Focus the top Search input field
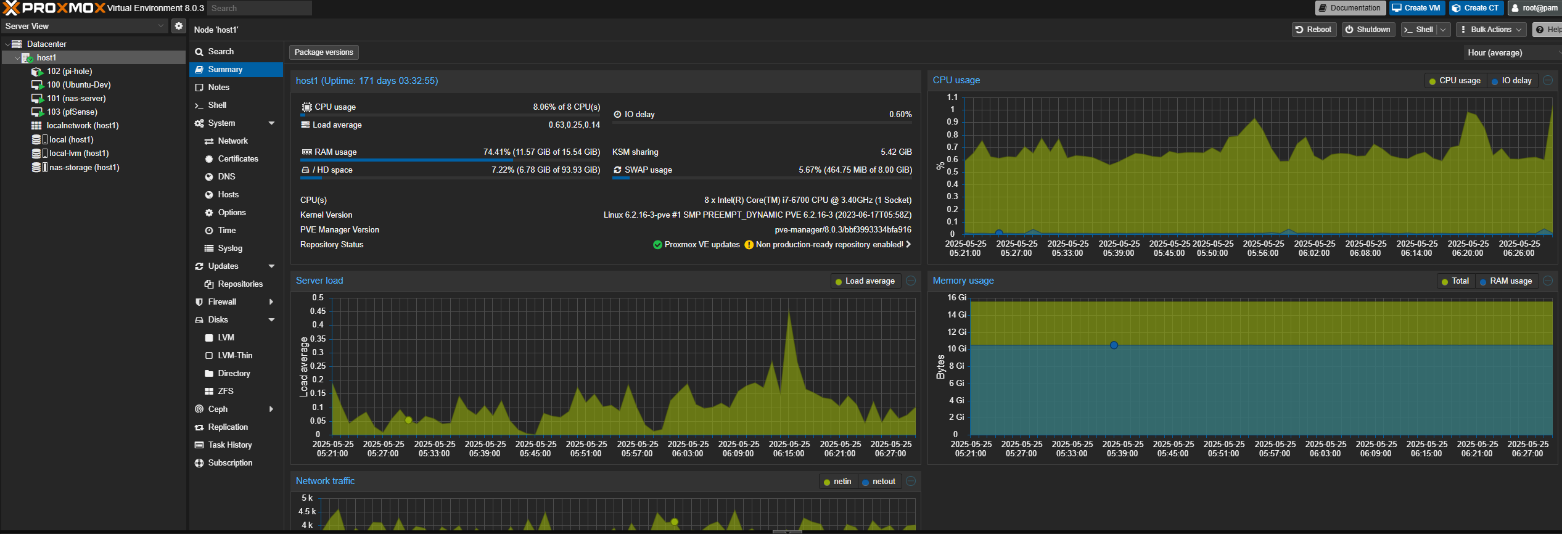Viewport: 1562px width, 534px height. pos(259,8)
